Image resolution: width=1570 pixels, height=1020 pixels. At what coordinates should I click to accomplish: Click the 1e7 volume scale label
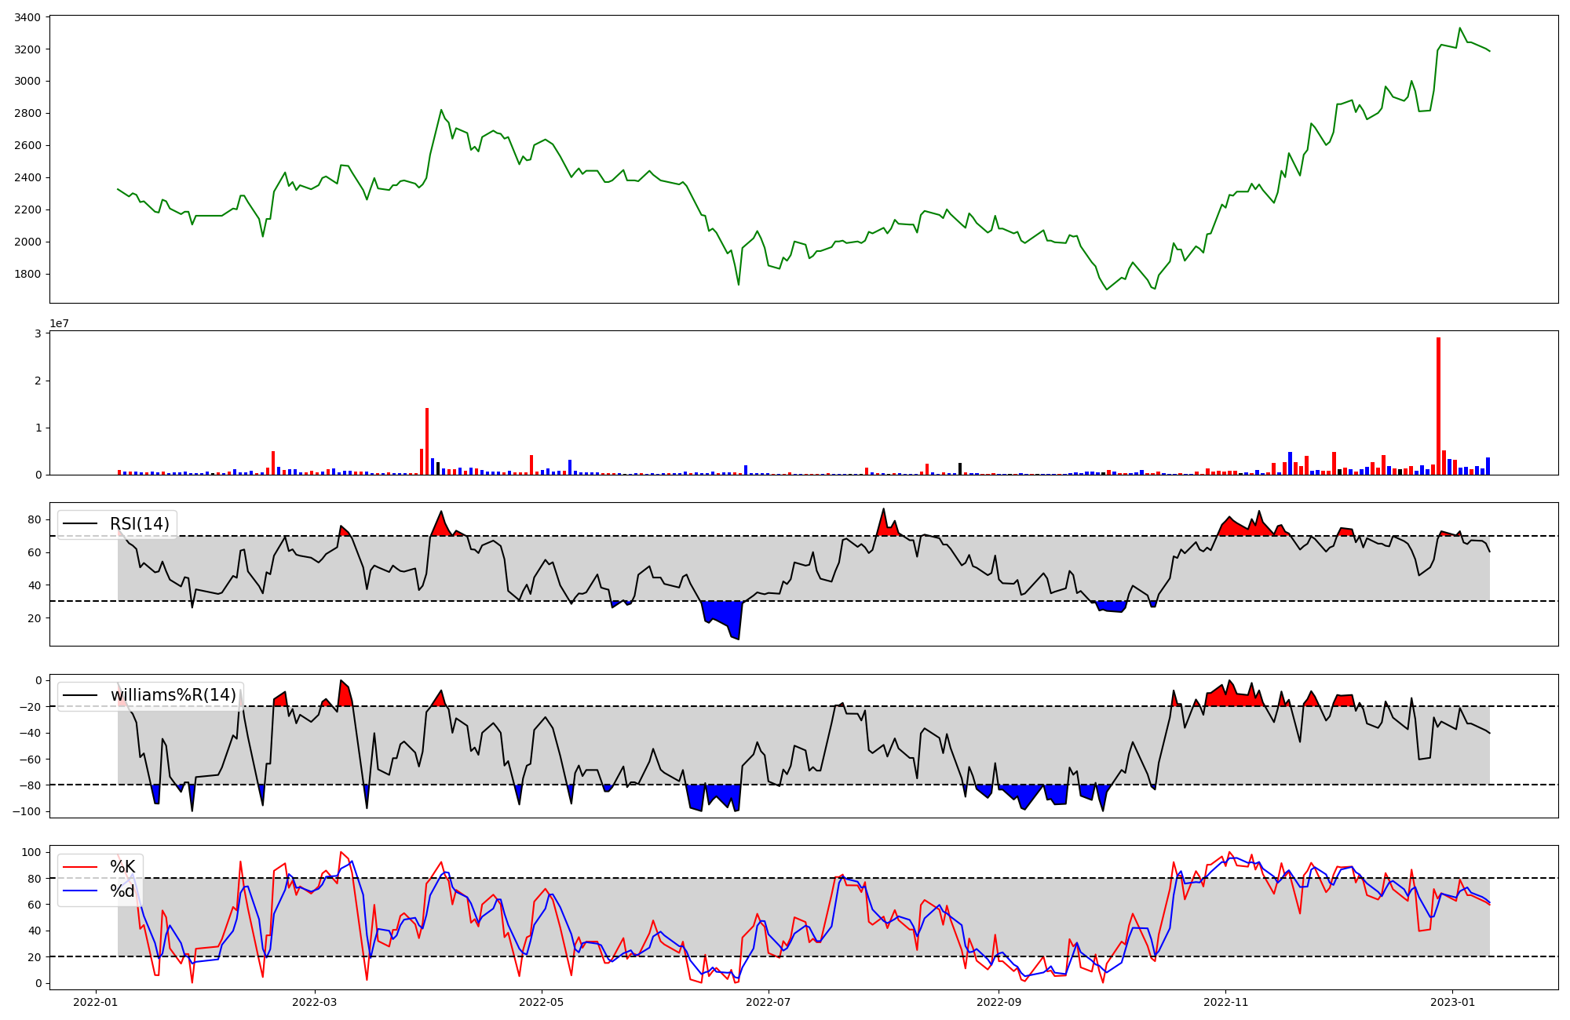(59, 323)
